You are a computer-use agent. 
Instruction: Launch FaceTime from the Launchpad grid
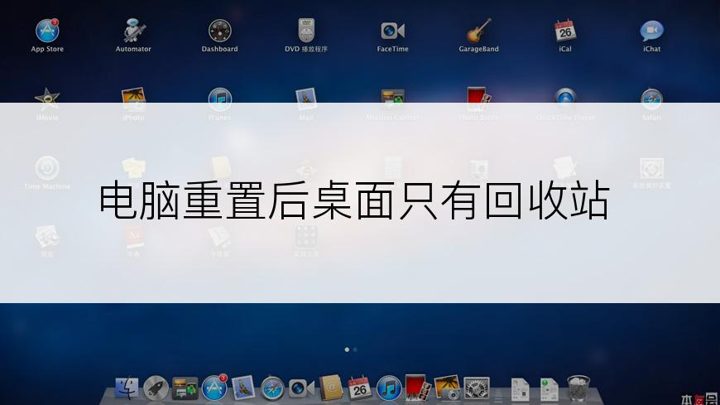click(x=392, y=31)
